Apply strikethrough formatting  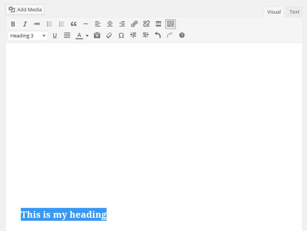point(37,24)
